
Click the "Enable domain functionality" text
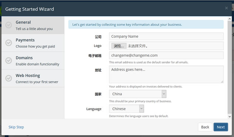coord(37,64)
